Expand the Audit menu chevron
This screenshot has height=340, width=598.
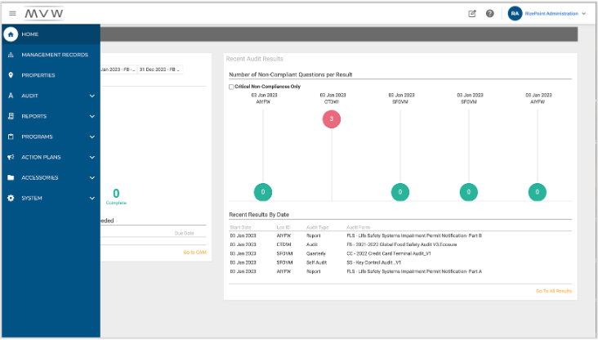coord(91,96)
